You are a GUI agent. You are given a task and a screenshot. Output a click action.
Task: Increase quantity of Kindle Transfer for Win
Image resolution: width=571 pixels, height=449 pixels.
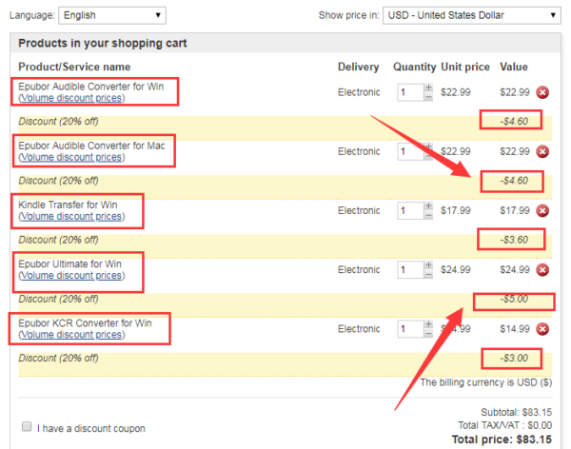click(x=428, y=206)
